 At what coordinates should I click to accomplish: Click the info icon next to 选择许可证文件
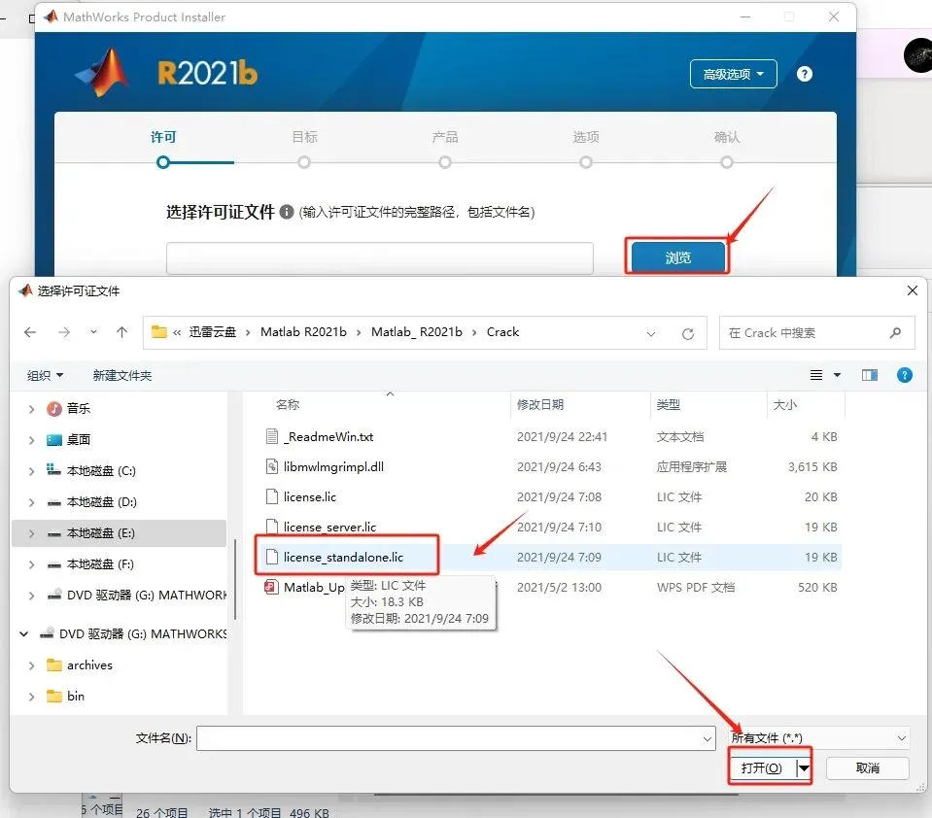point(287,212)
